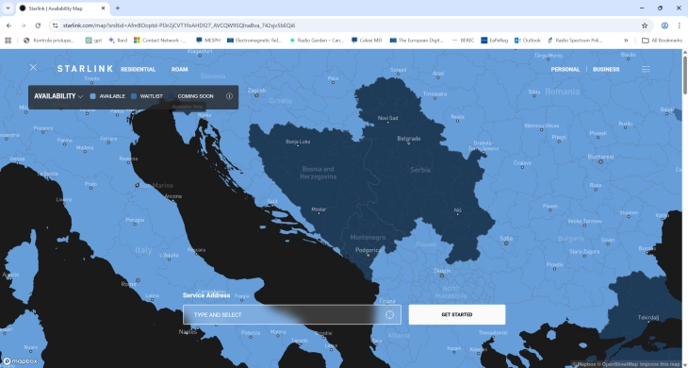
Task: Click Bosnia and Herzegovina map label
Action: [x=319, y=173]
